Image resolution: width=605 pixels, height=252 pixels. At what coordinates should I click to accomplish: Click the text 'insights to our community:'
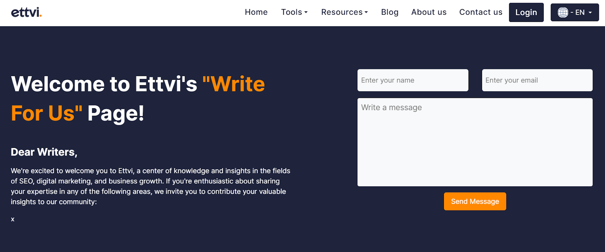(54, 202)
